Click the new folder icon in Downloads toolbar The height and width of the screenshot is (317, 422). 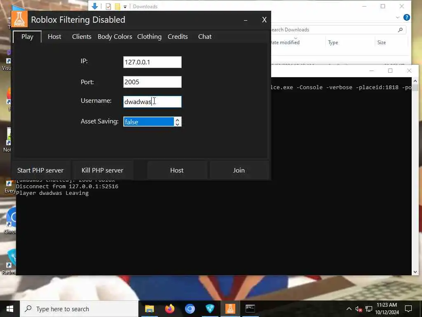click(x=117, y=7)
